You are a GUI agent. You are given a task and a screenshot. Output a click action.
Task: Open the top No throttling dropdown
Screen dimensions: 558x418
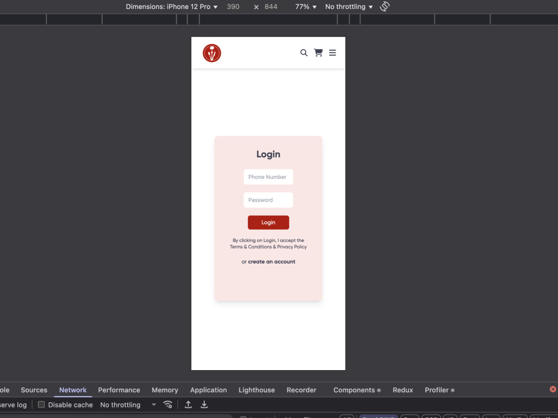(x=349, y=6)
